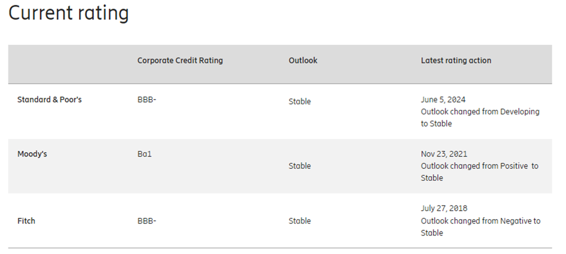Click Moody's Ba1 rating value
The height and width of the screenshot is (254, 566).
144,154
